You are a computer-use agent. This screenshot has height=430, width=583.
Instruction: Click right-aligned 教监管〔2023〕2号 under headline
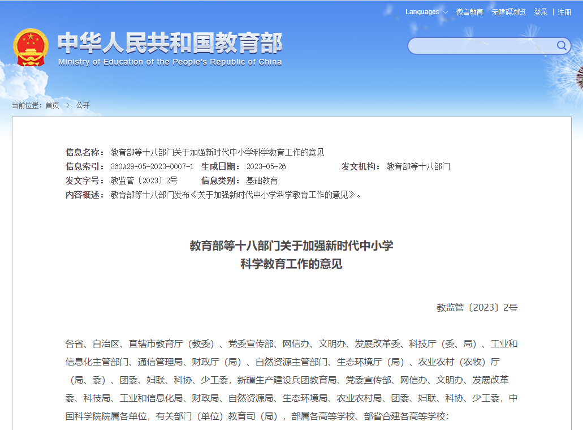pyautogui.click(x=477, y=307)
